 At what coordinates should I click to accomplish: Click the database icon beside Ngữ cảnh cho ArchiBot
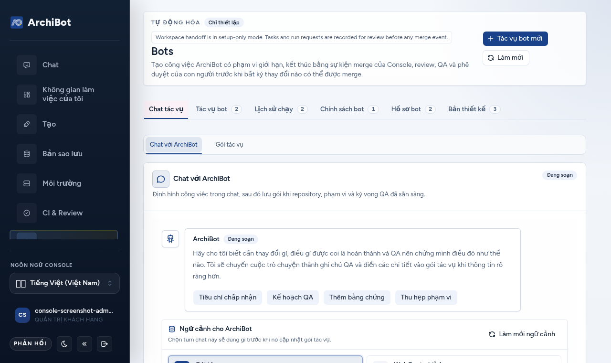tap(172, 329)
